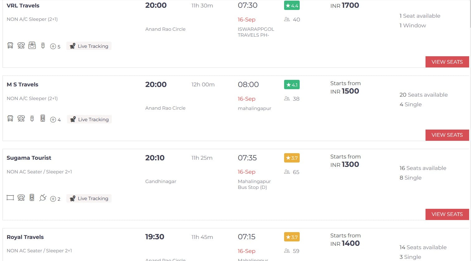The image size is (471, 261).
Task: View seats for the M S Travels bus
Action: 447,135
